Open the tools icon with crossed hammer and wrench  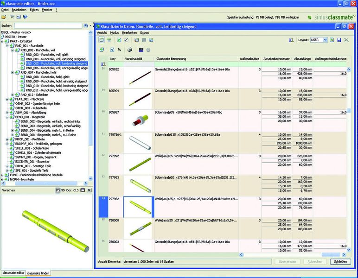(x=12, y=17)
